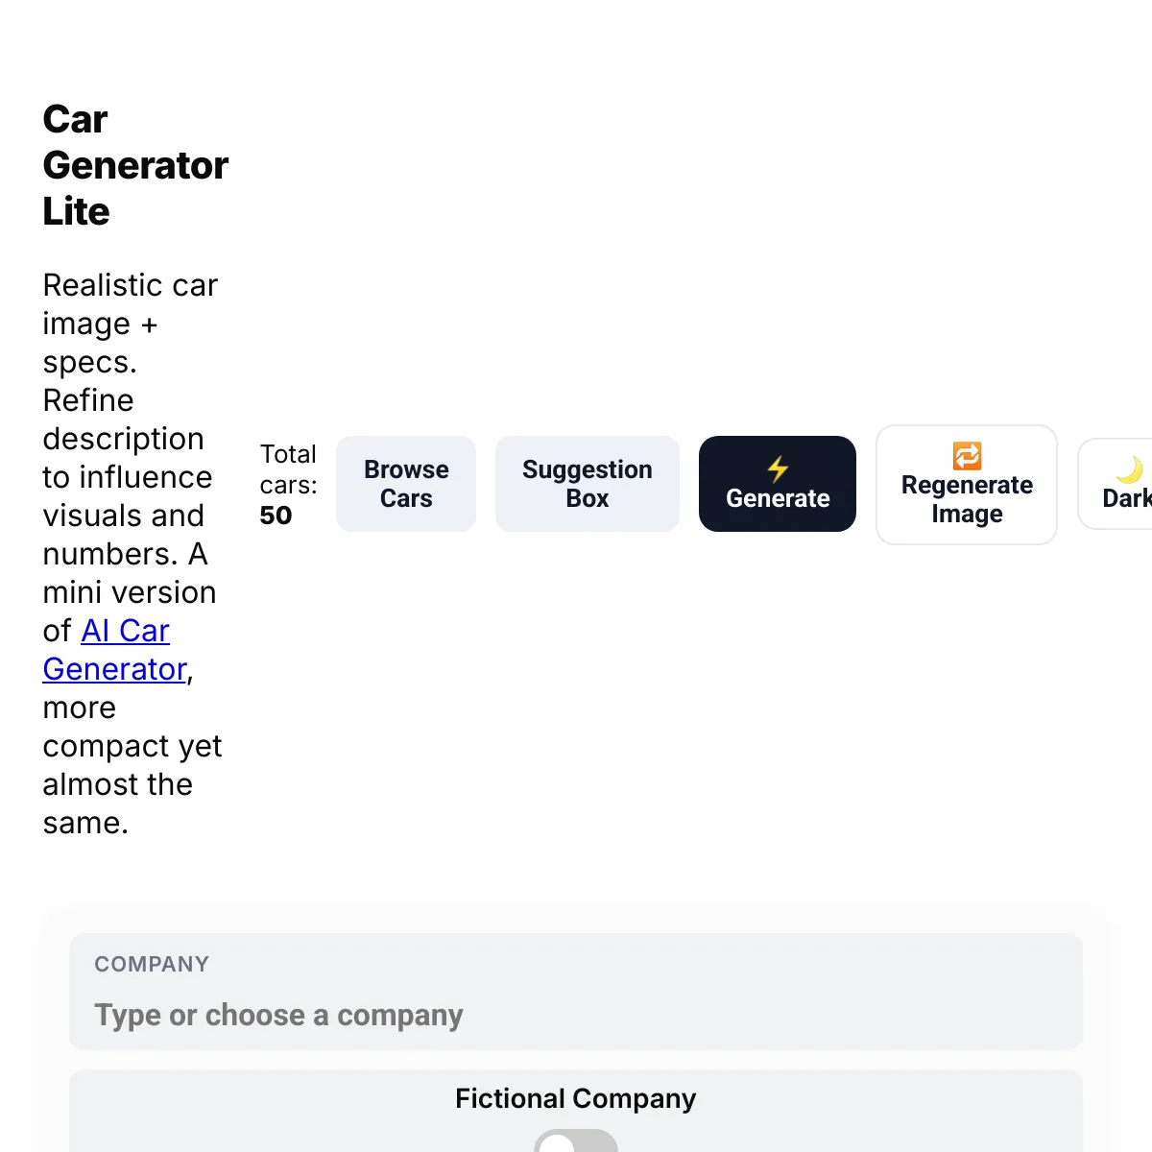Open the Browse Cars page
1152x1152 pixels.
(x=406, y=484)
